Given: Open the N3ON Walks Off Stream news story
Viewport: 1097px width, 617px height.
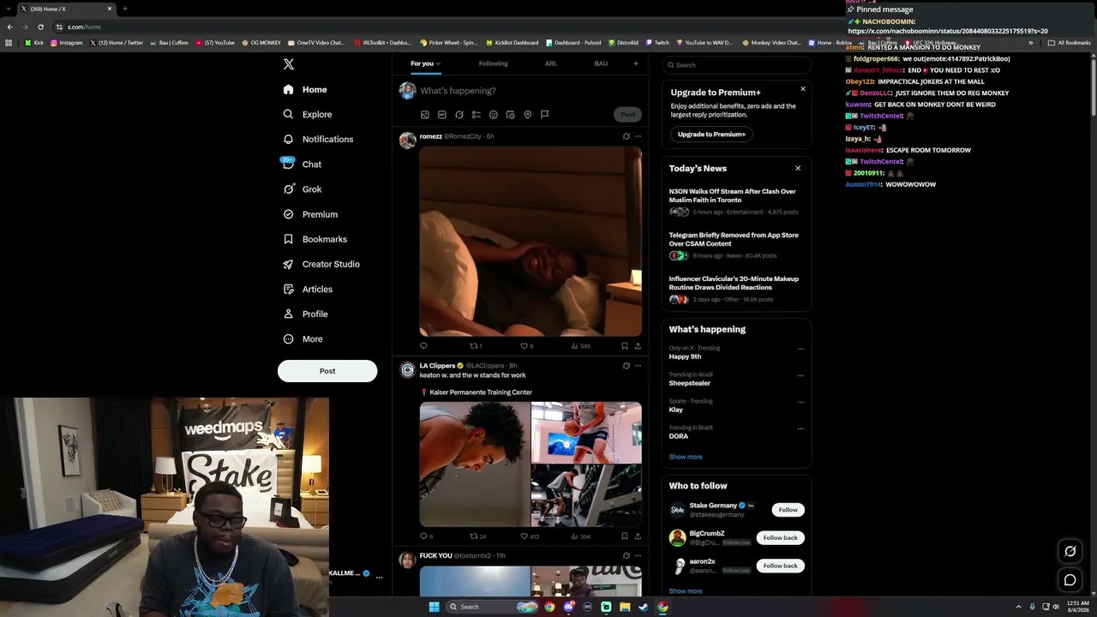Looking at the screenshot, I should (x=736, y=203).
